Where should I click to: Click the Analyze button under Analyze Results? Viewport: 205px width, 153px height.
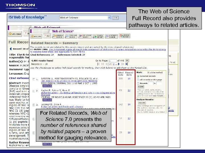pos(142,103)
